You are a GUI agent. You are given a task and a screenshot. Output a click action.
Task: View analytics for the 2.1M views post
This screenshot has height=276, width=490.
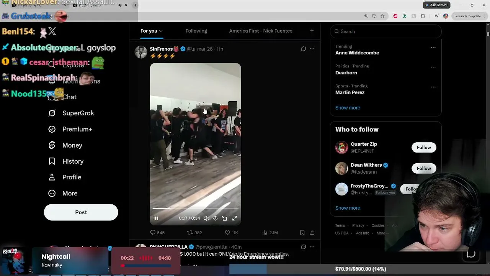point(270,233)
